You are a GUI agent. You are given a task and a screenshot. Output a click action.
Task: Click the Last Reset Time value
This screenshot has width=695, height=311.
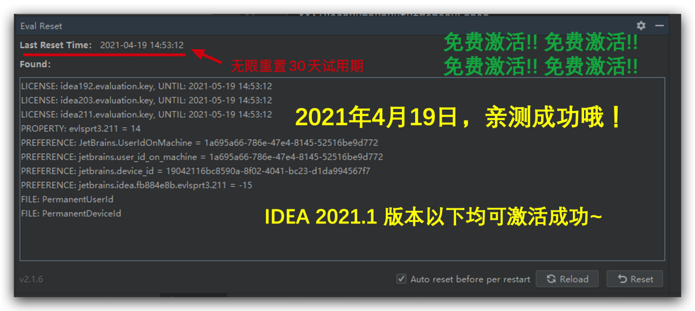click(142, 45)
